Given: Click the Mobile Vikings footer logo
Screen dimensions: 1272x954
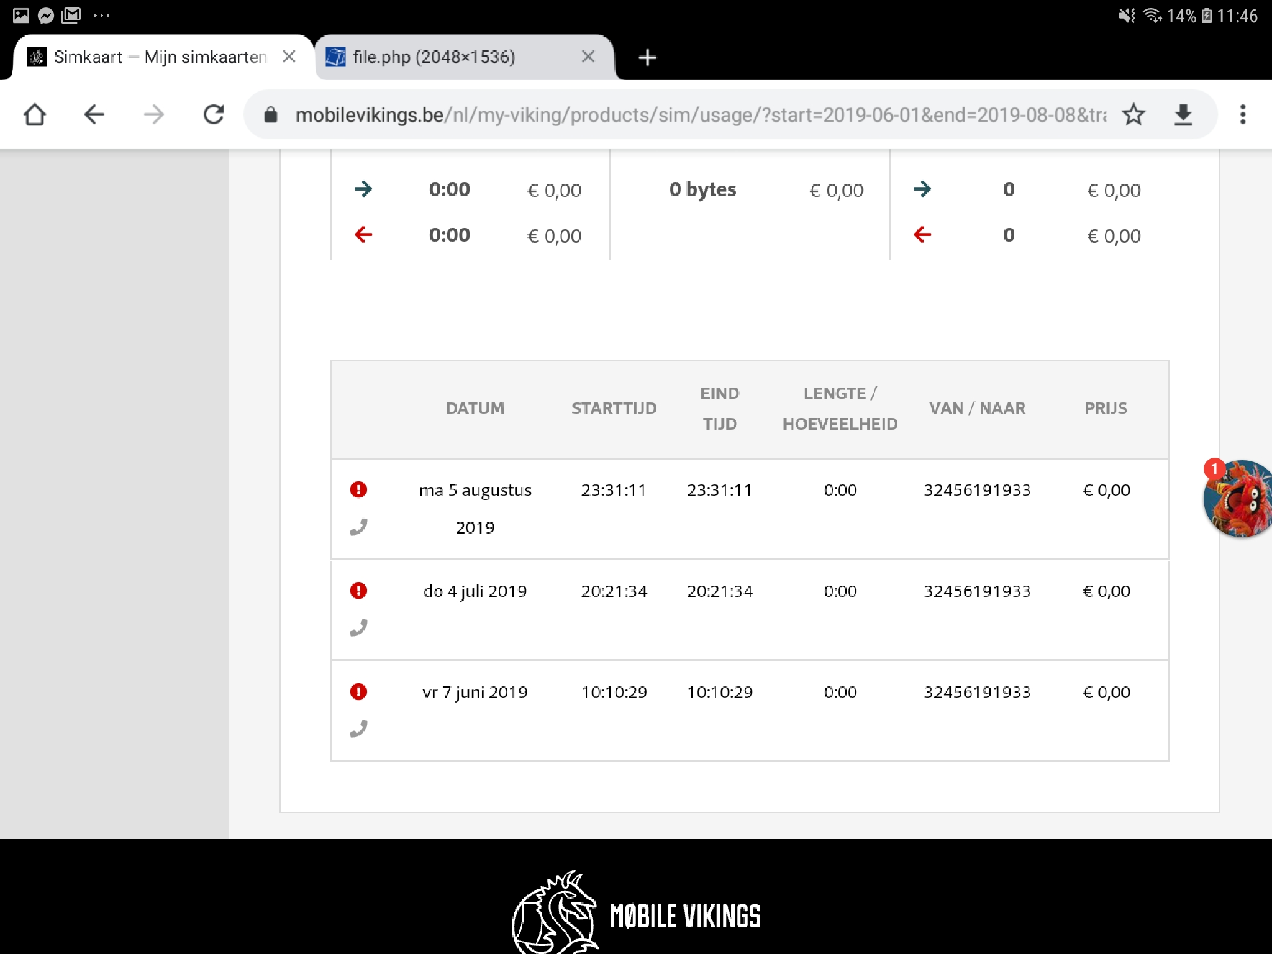Looking at the screenshot, I should [x=637, y=914].
